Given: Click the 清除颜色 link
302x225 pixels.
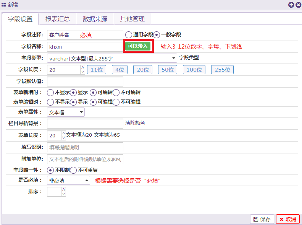Looking at the screenshot, I should [x=135, y=123].
